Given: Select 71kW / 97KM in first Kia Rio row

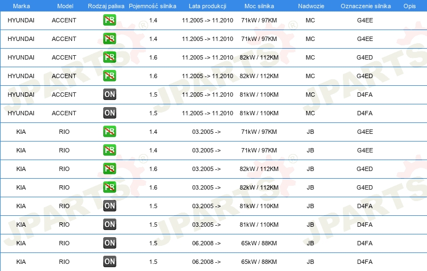Looking at the screenshot, I should click(x=259, y=132).
